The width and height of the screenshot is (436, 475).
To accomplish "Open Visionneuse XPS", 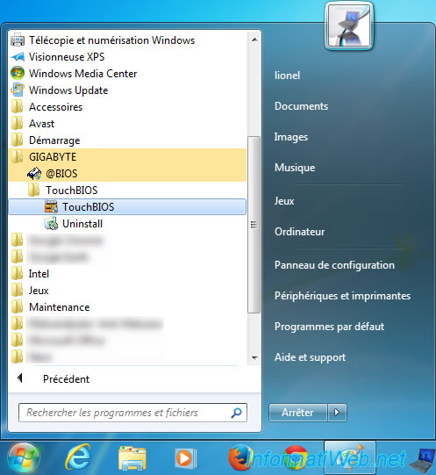I will [x=127, y=57].
